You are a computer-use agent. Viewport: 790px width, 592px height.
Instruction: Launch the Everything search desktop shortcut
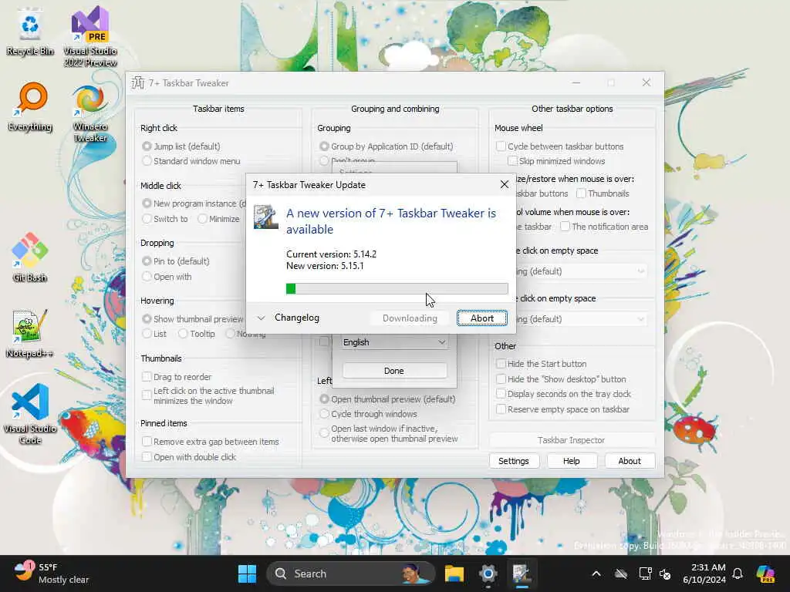click(30, 107)
